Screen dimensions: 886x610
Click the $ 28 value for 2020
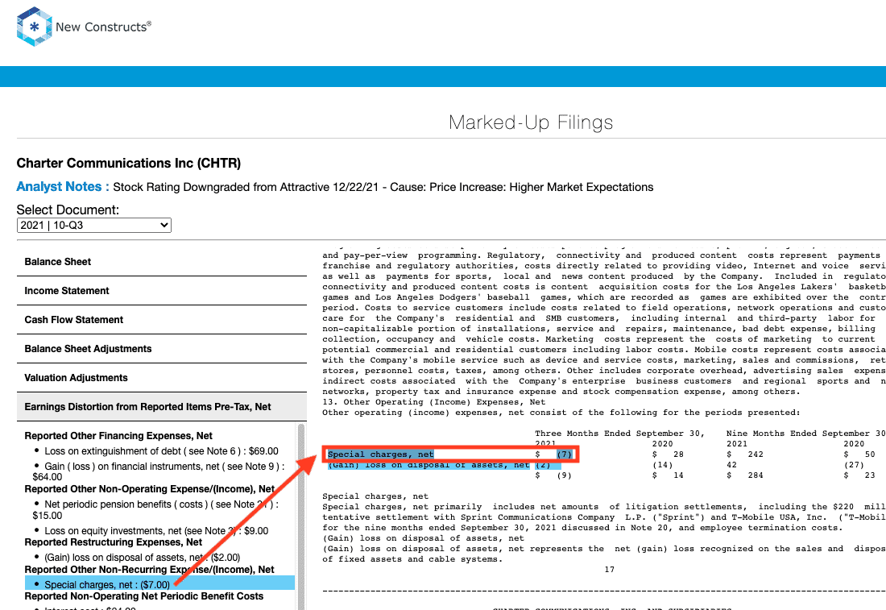(668, 454)
